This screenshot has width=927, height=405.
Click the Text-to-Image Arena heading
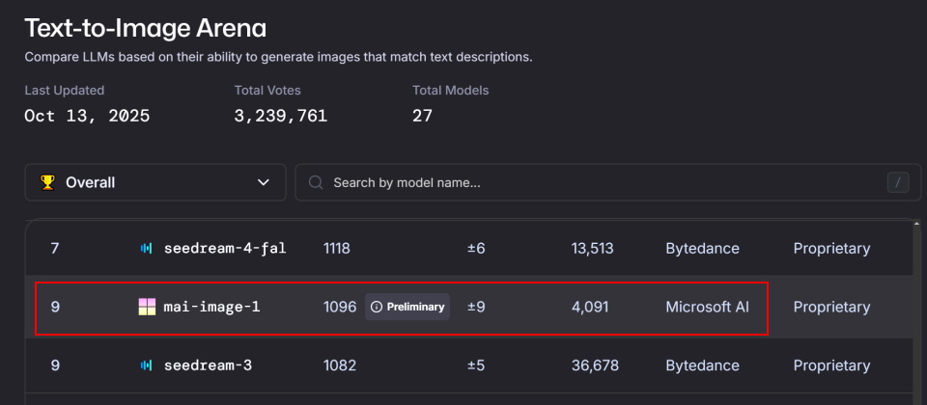pos(145,27)
